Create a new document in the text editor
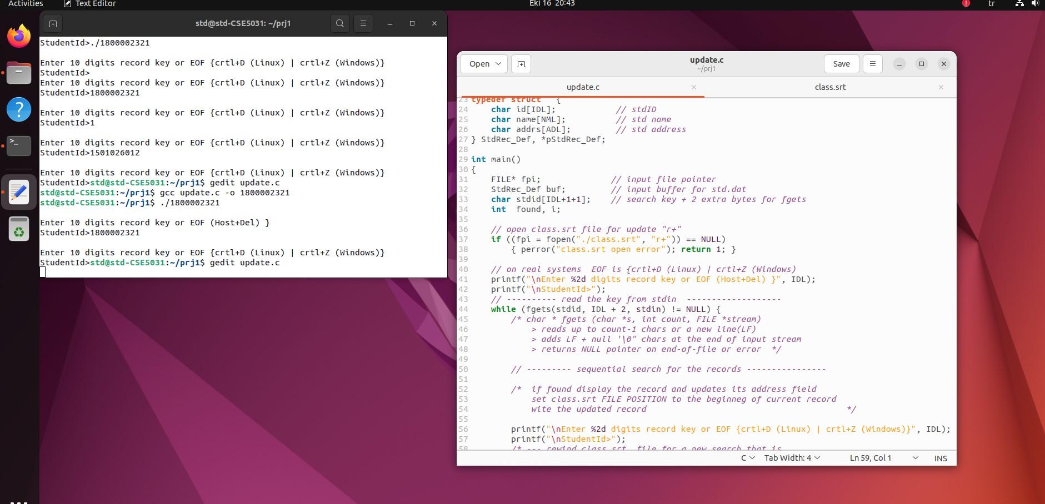The height and width of the screenshot is (504, 1045). pyautogui.click(x=521, y=64)
